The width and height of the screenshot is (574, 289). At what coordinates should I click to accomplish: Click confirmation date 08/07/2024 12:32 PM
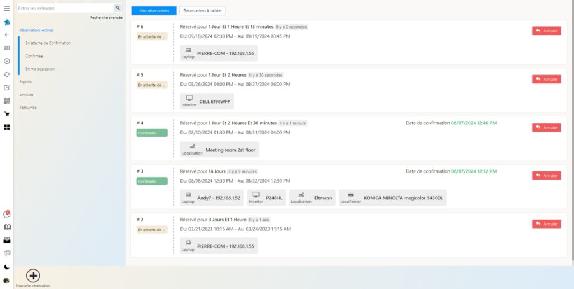(474, 171)
